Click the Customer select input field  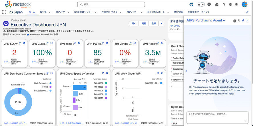tap(177, 73)
